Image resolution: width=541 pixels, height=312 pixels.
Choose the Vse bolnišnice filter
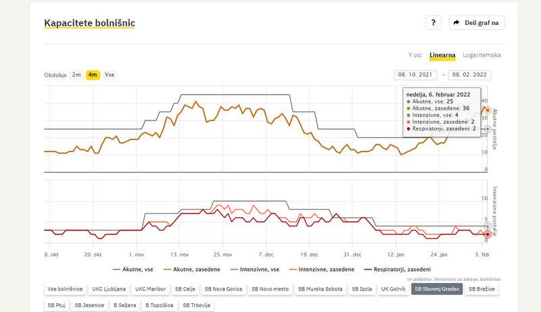point(65,289)
